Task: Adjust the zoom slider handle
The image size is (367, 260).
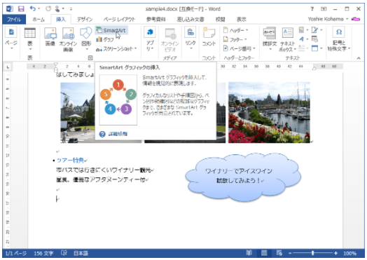Action: (312, 253)
